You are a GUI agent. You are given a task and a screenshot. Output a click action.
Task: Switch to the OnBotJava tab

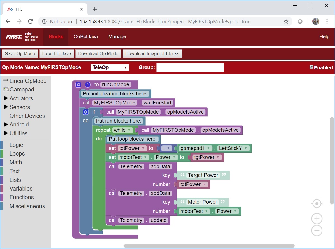coord(86,37)
